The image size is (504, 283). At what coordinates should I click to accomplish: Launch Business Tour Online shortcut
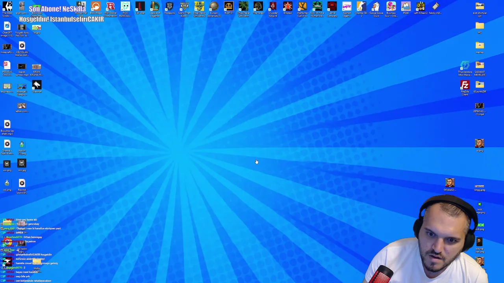[391, 9]
